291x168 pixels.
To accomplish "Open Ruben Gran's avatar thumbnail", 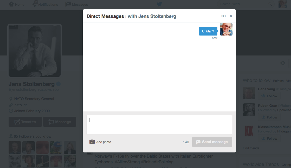I will pyautogui.click(x=249, y=109).
